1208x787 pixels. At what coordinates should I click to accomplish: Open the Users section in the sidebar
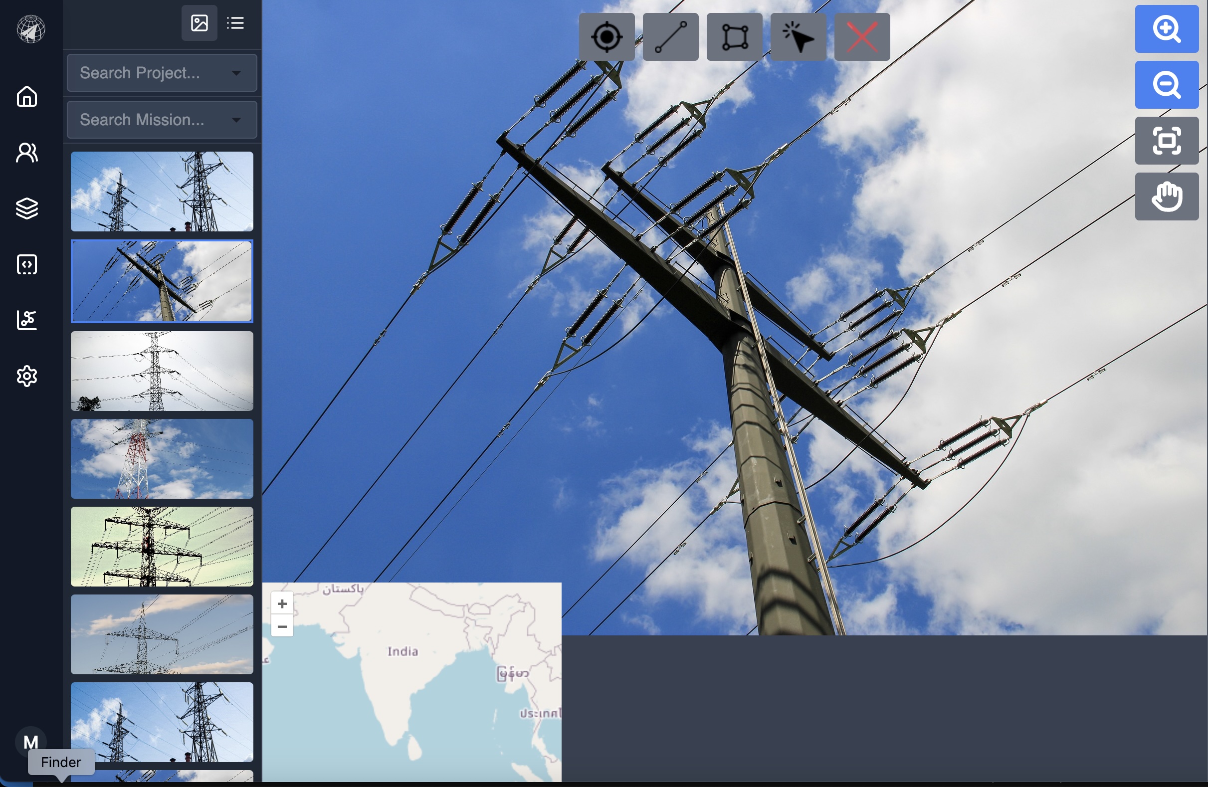coord(27,152)
